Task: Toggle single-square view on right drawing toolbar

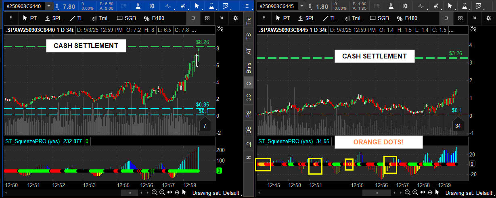Action: tap(446, 18)
